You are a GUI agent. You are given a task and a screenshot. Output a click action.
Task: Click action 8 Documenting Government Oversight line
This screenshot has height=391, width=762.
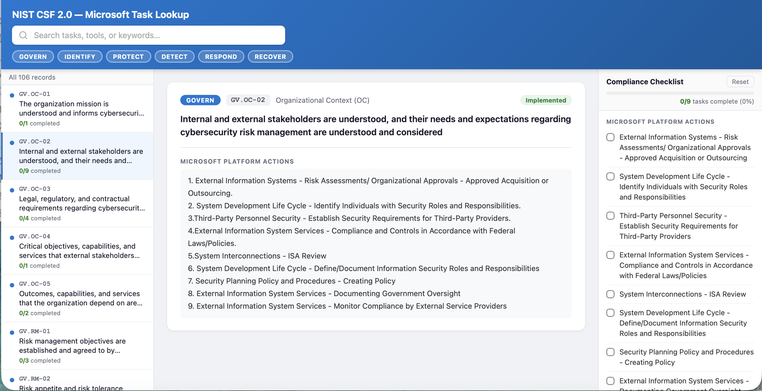(x=324, y=293)
